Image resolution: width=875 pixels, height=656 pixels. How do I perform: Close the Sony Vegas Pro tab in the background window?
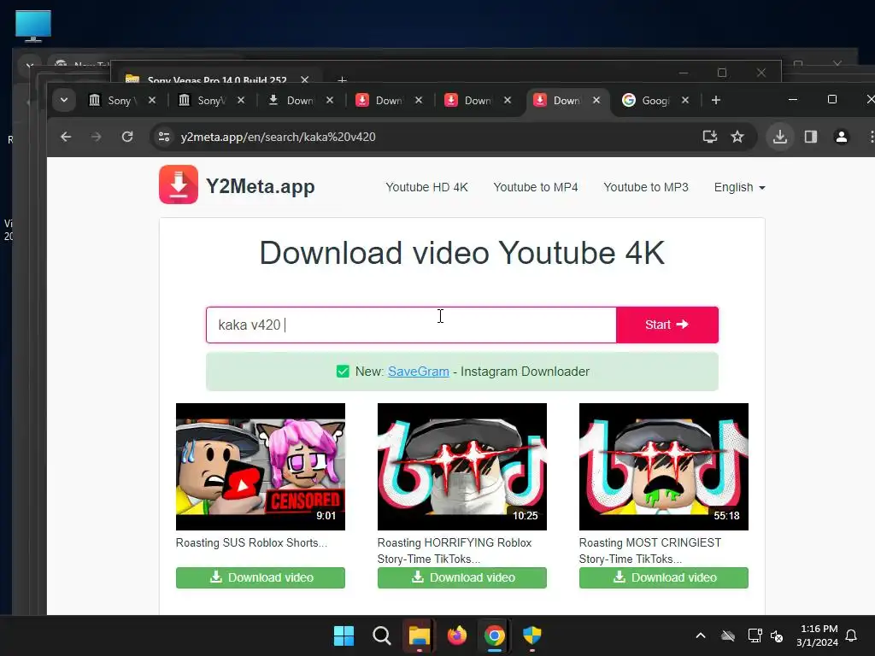pos(305,79)
